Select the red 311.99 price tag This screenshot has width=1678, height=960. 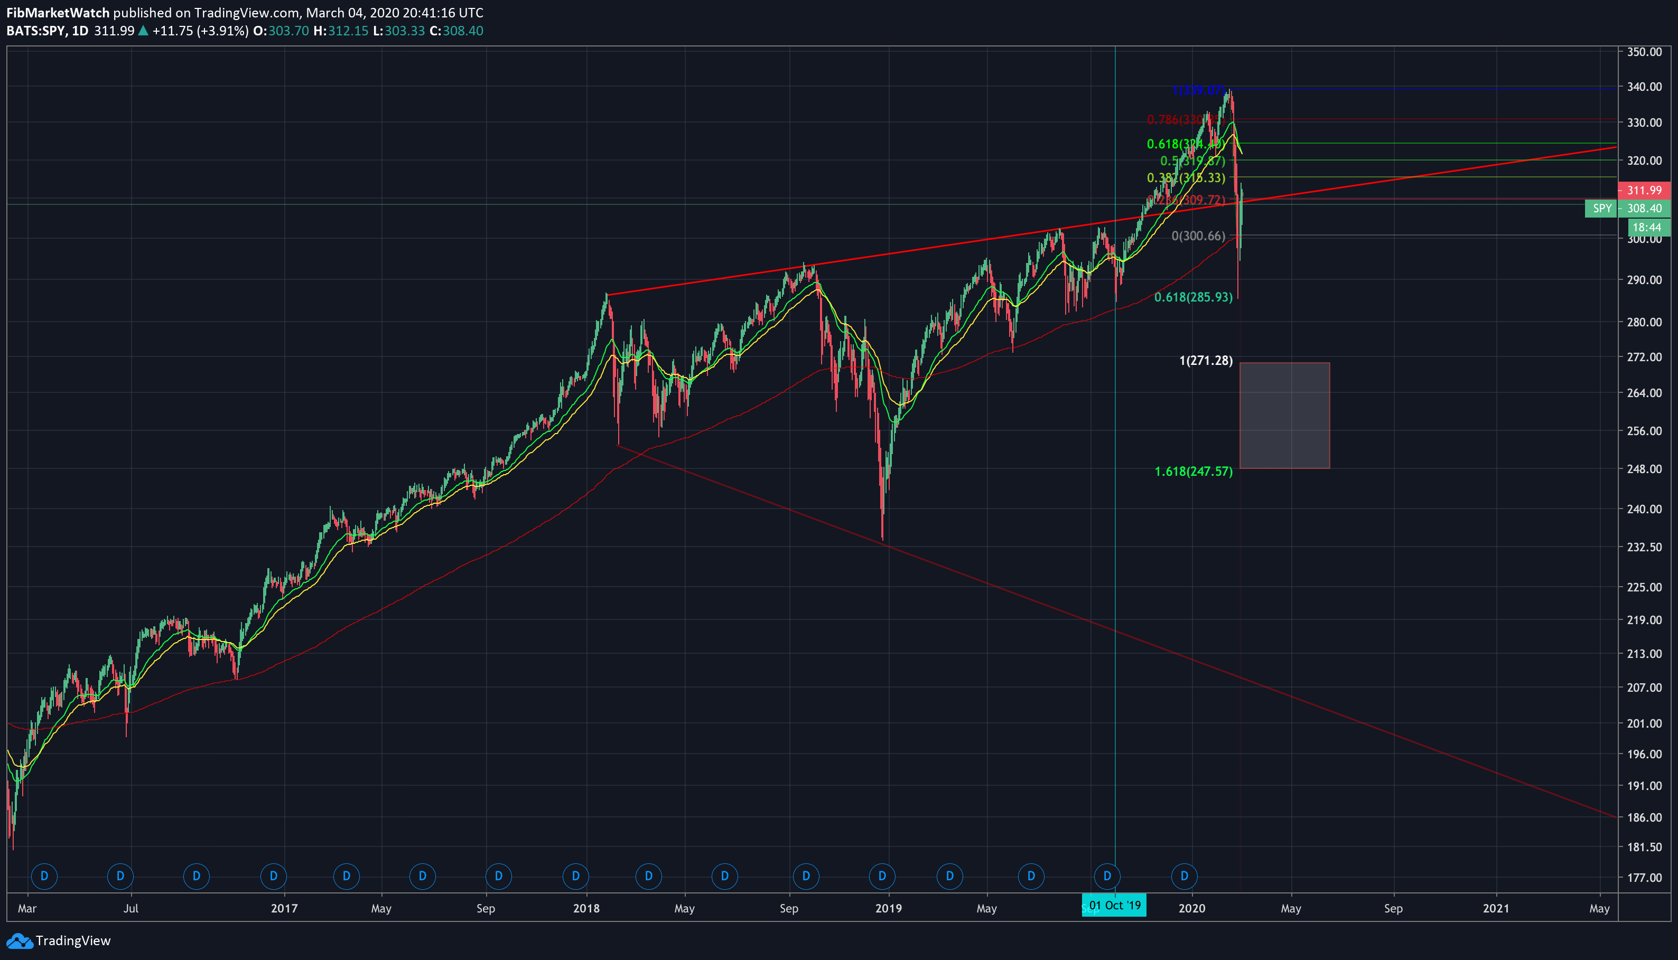(1644, 191)
